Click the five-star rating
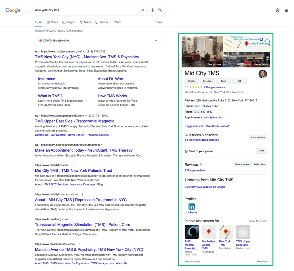Screen dimensions: 294x271 click(x=196, y=87)
